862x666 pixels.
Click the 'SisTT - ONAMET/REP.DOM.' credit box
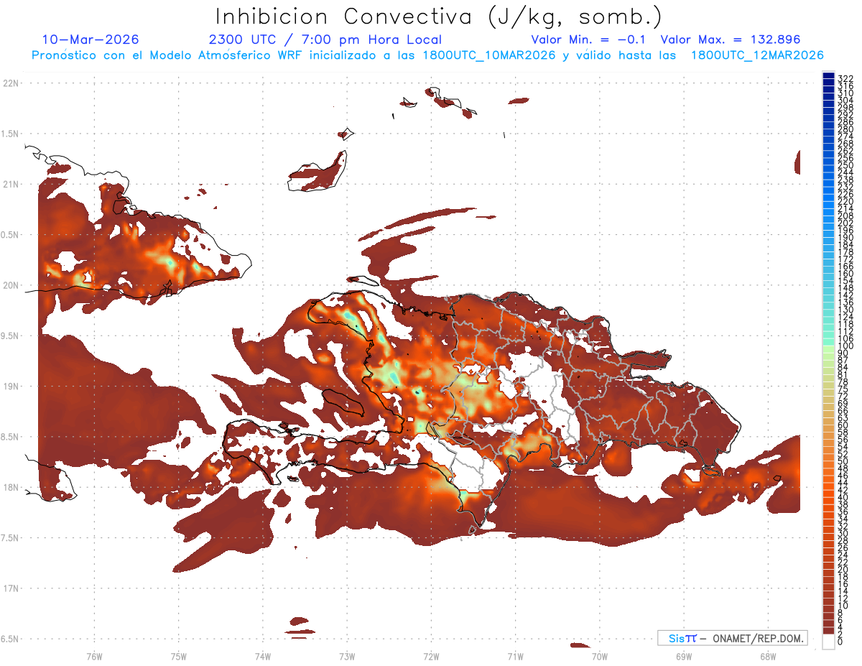coord(733,638)
